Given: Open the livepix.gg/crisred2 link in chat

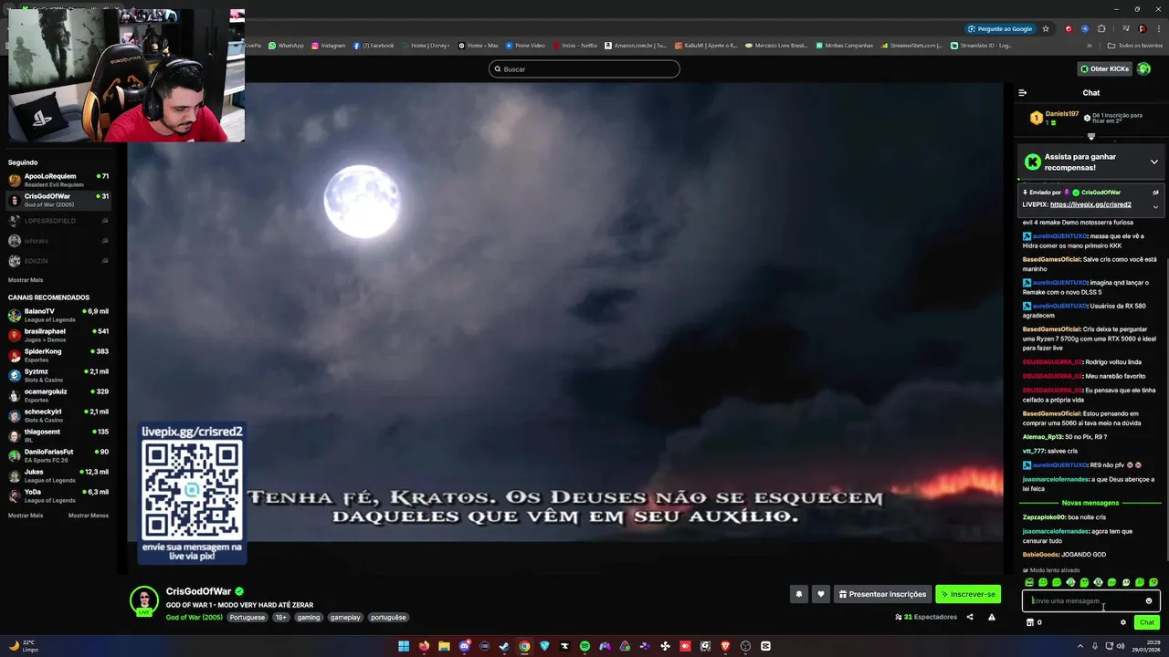Looking at the screenshot, I should click(x=1090, y=204).
